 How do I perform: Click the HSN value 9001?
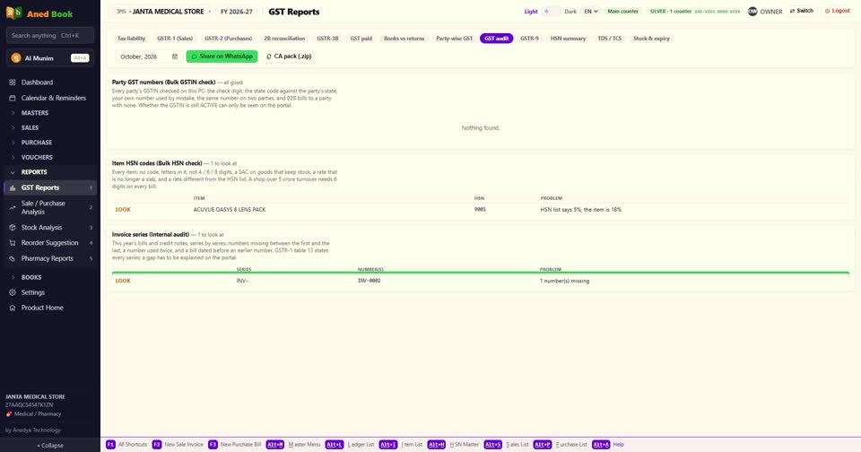(480, 210)
